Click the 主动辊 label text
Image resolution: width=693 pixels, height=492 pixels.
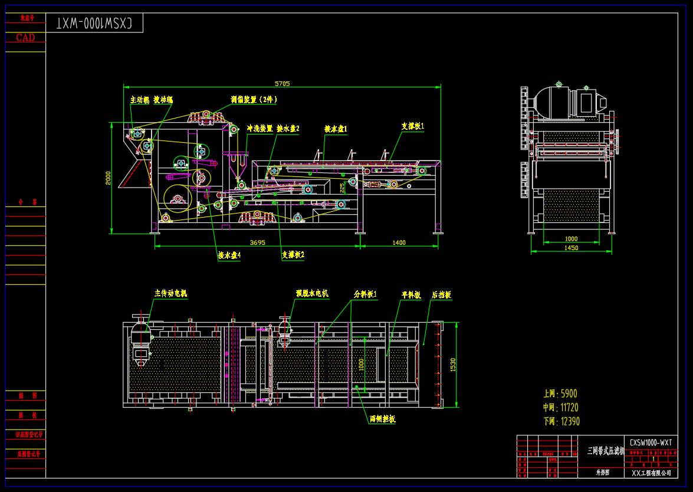[x=140, y=100]
